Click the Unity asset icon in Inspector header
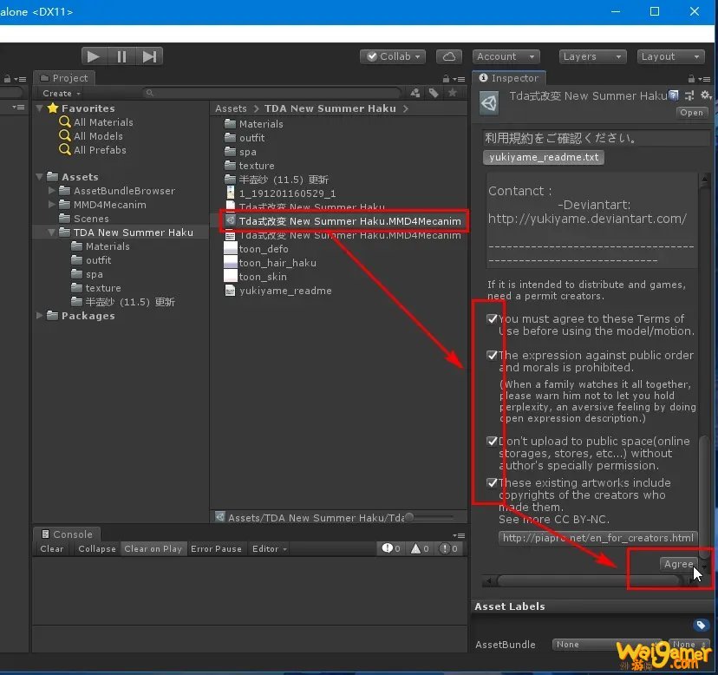 point(489,102)
